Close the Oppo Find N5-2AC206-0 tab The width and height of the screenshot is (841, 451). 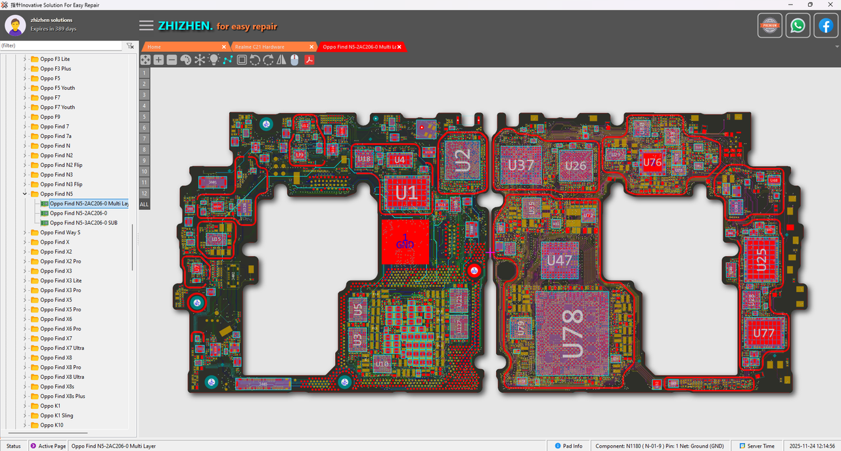tap(399, 47)
